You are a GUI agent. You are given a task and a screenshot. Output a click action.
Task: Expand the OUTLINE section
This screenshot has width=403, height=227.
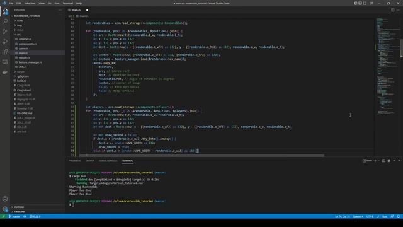19,207
